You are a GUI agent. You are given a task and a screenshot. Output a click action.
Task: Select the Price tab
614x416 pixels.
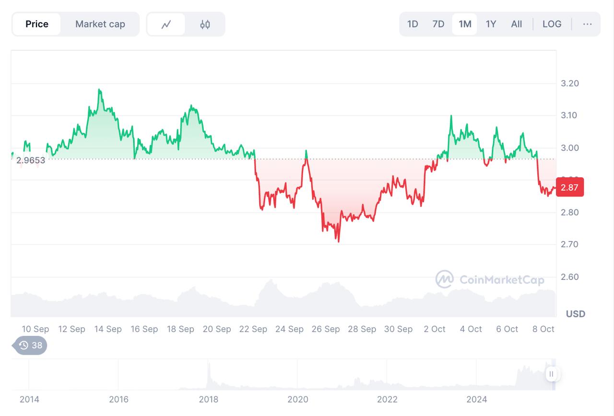click(37, 24)
